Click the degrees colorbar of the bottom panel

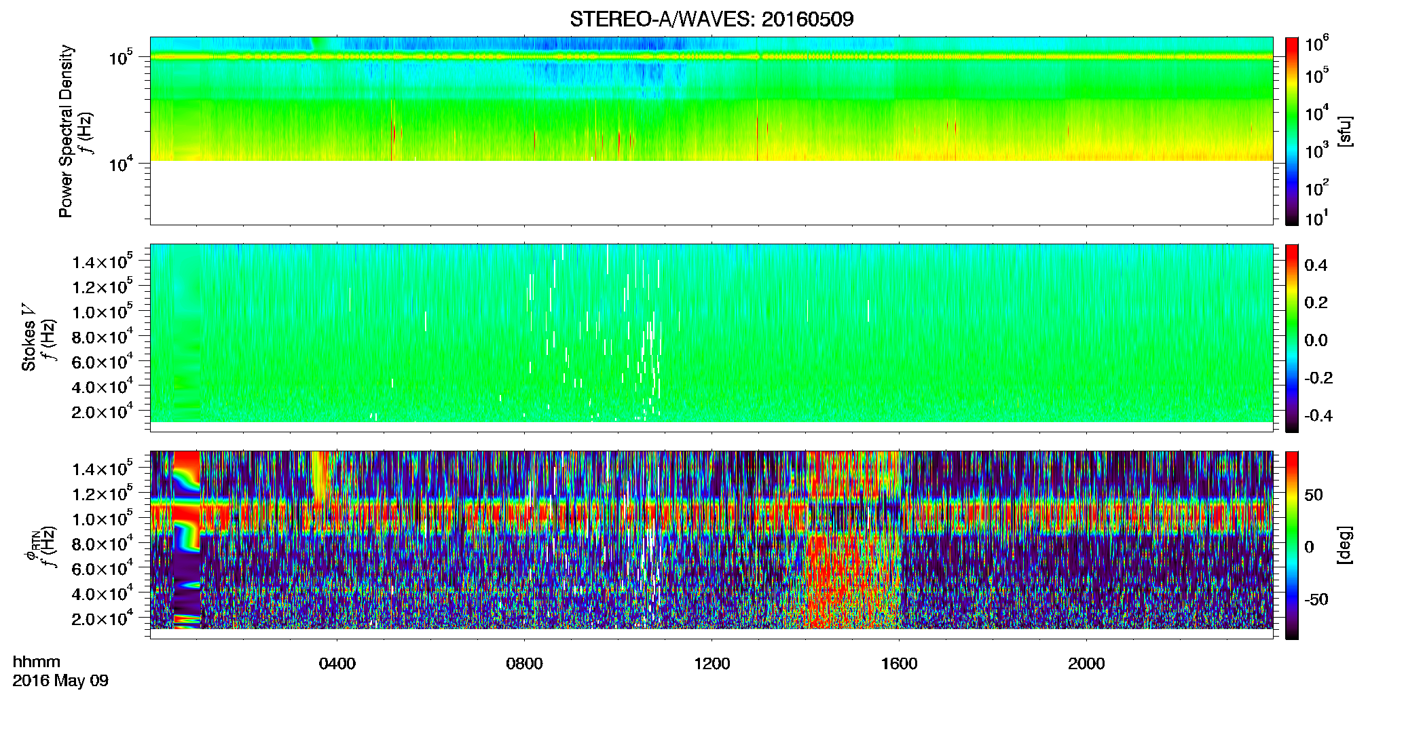coord(1292,544)
